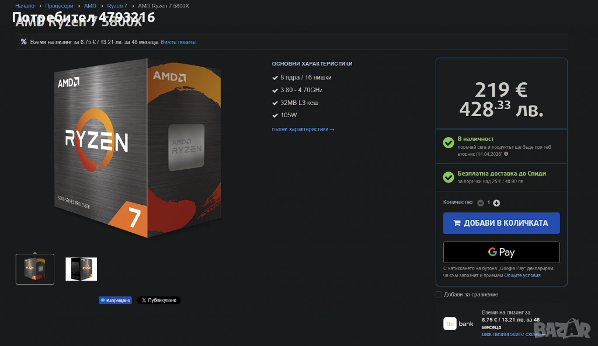The width and height of the screenshot is (598, 346).
Task: Click the green check next to free delivery
Action: click(x=448, y=177)
